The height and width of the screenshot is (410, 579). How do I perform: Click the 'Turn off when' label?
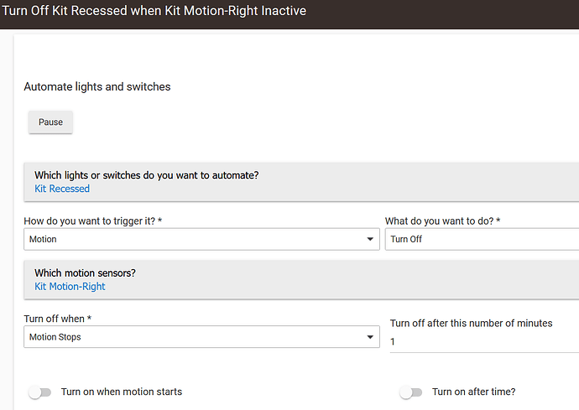click(58, 319)
